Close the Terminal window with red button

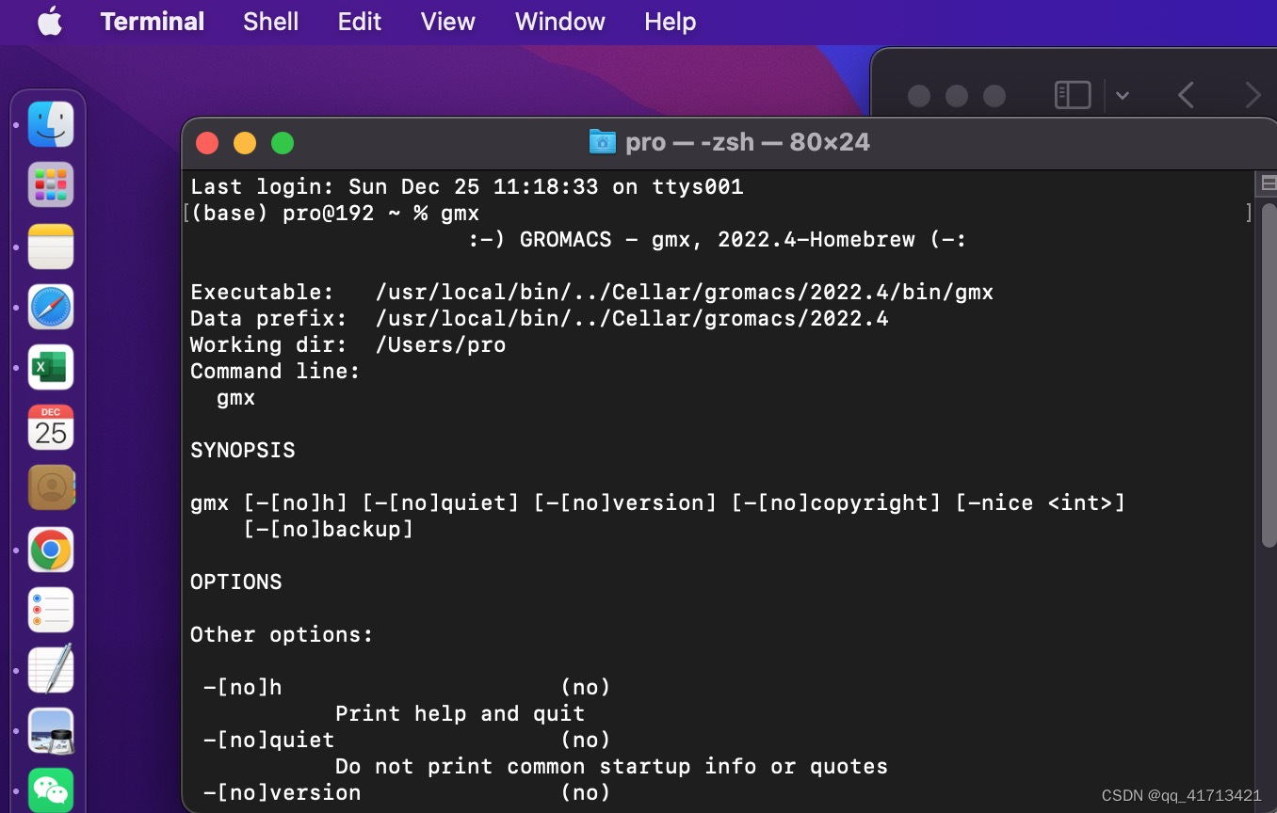[207, 143]
